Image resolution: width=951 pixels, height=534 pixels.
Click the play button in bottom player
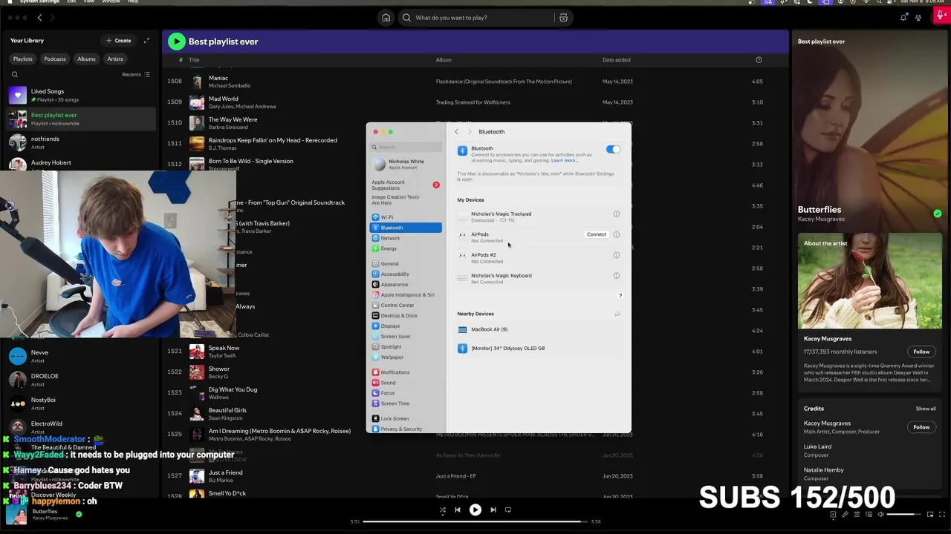[x=475, y=510]
